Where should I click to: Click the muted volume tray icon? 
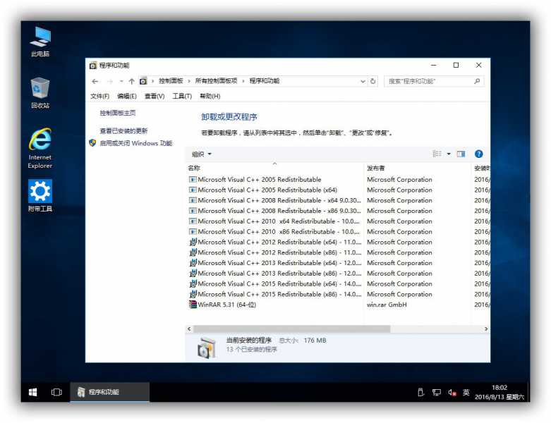pyautogui.click(x=452, y=393)
